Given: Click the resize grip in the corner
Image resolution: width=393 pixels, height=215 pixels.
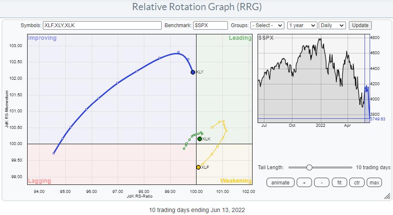Looking at the screenshot, I should (387, 196).
